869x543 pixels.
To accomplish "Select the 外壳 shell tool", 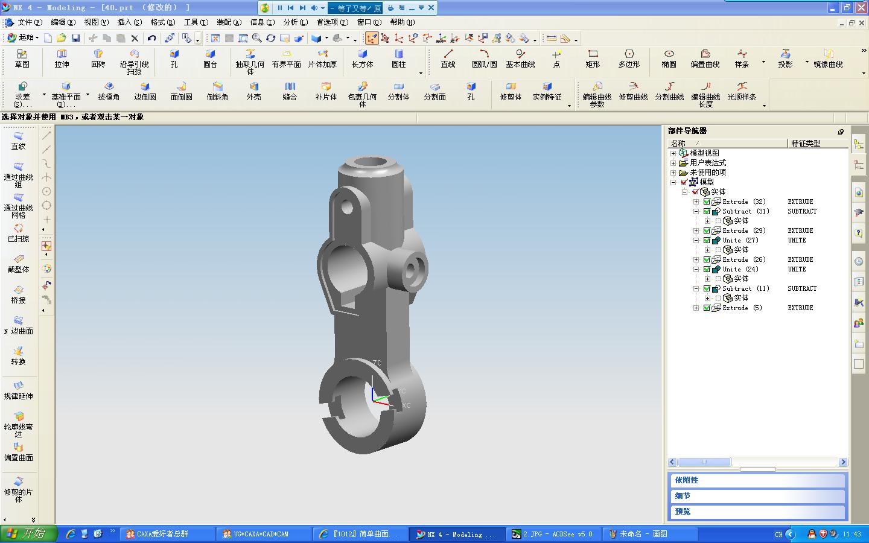I will 253,92.
